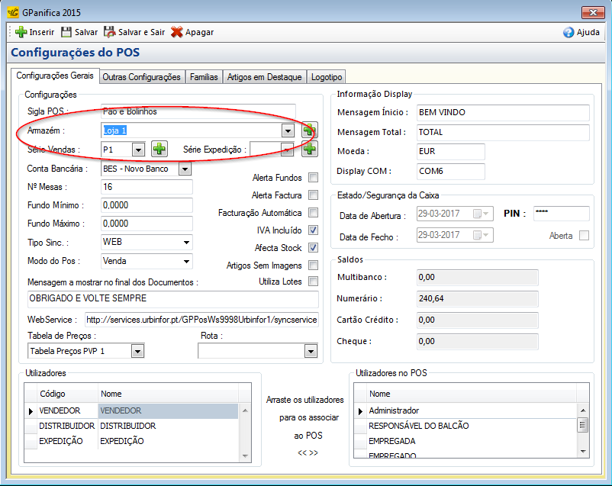Click the Inserir green plus icon
The image size is (612, 486).
click(21, 32)
